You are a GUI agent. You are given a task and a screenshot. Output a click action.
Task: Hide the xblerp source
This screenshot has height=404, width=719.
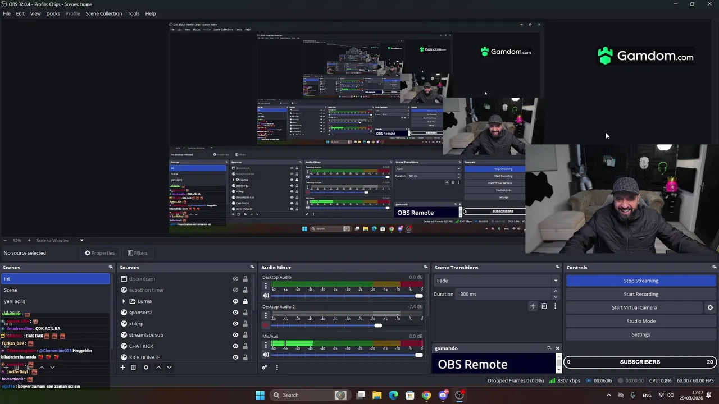tap(235, 324)
